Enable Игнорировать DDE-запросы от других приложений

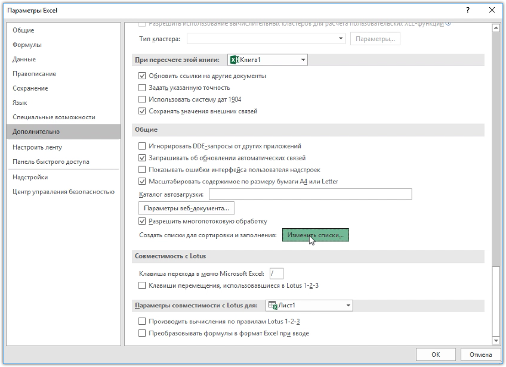142,146
